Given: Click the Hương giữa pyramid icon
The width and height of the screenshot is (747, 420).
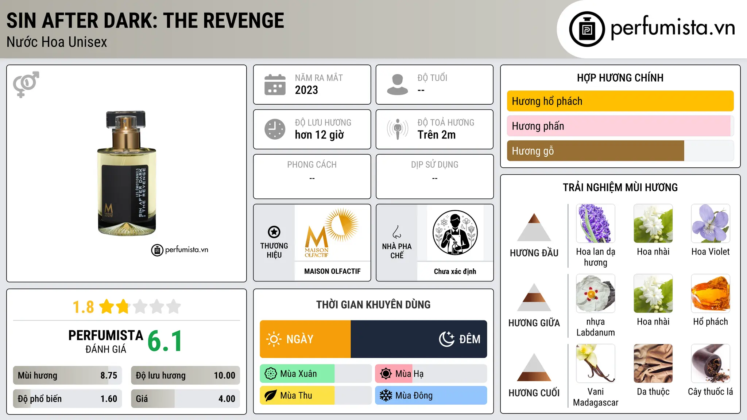Looking at the screenshot, I should coord(534,297).
